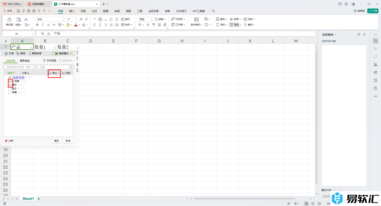Screen dimensions: 381x206
Task: Check the 梨子 checkbox
Action: (x=10, y=89)
